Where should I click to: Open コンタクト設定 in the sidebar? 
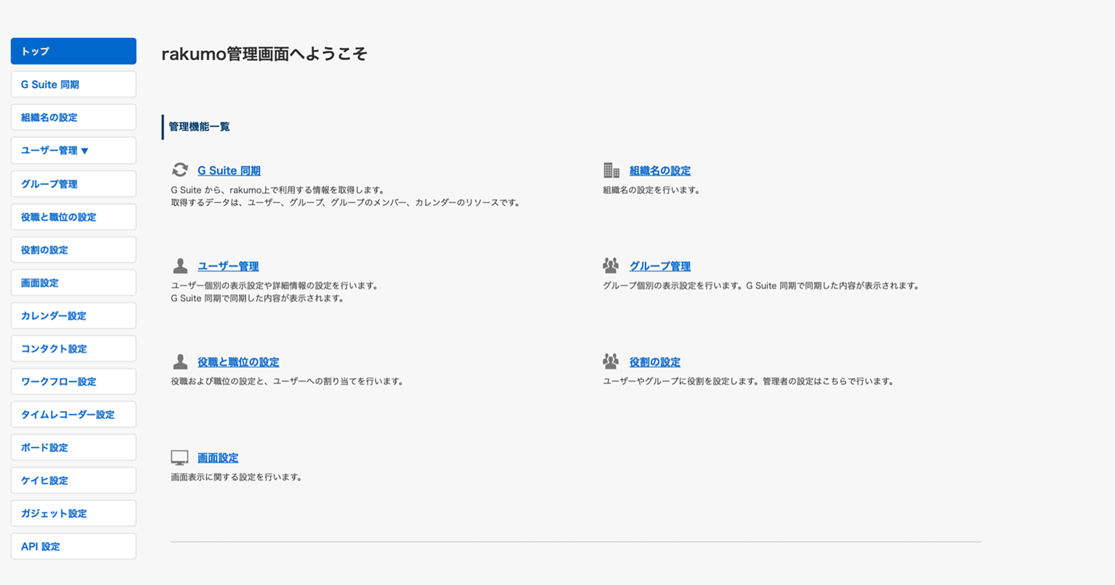[73, 349]
